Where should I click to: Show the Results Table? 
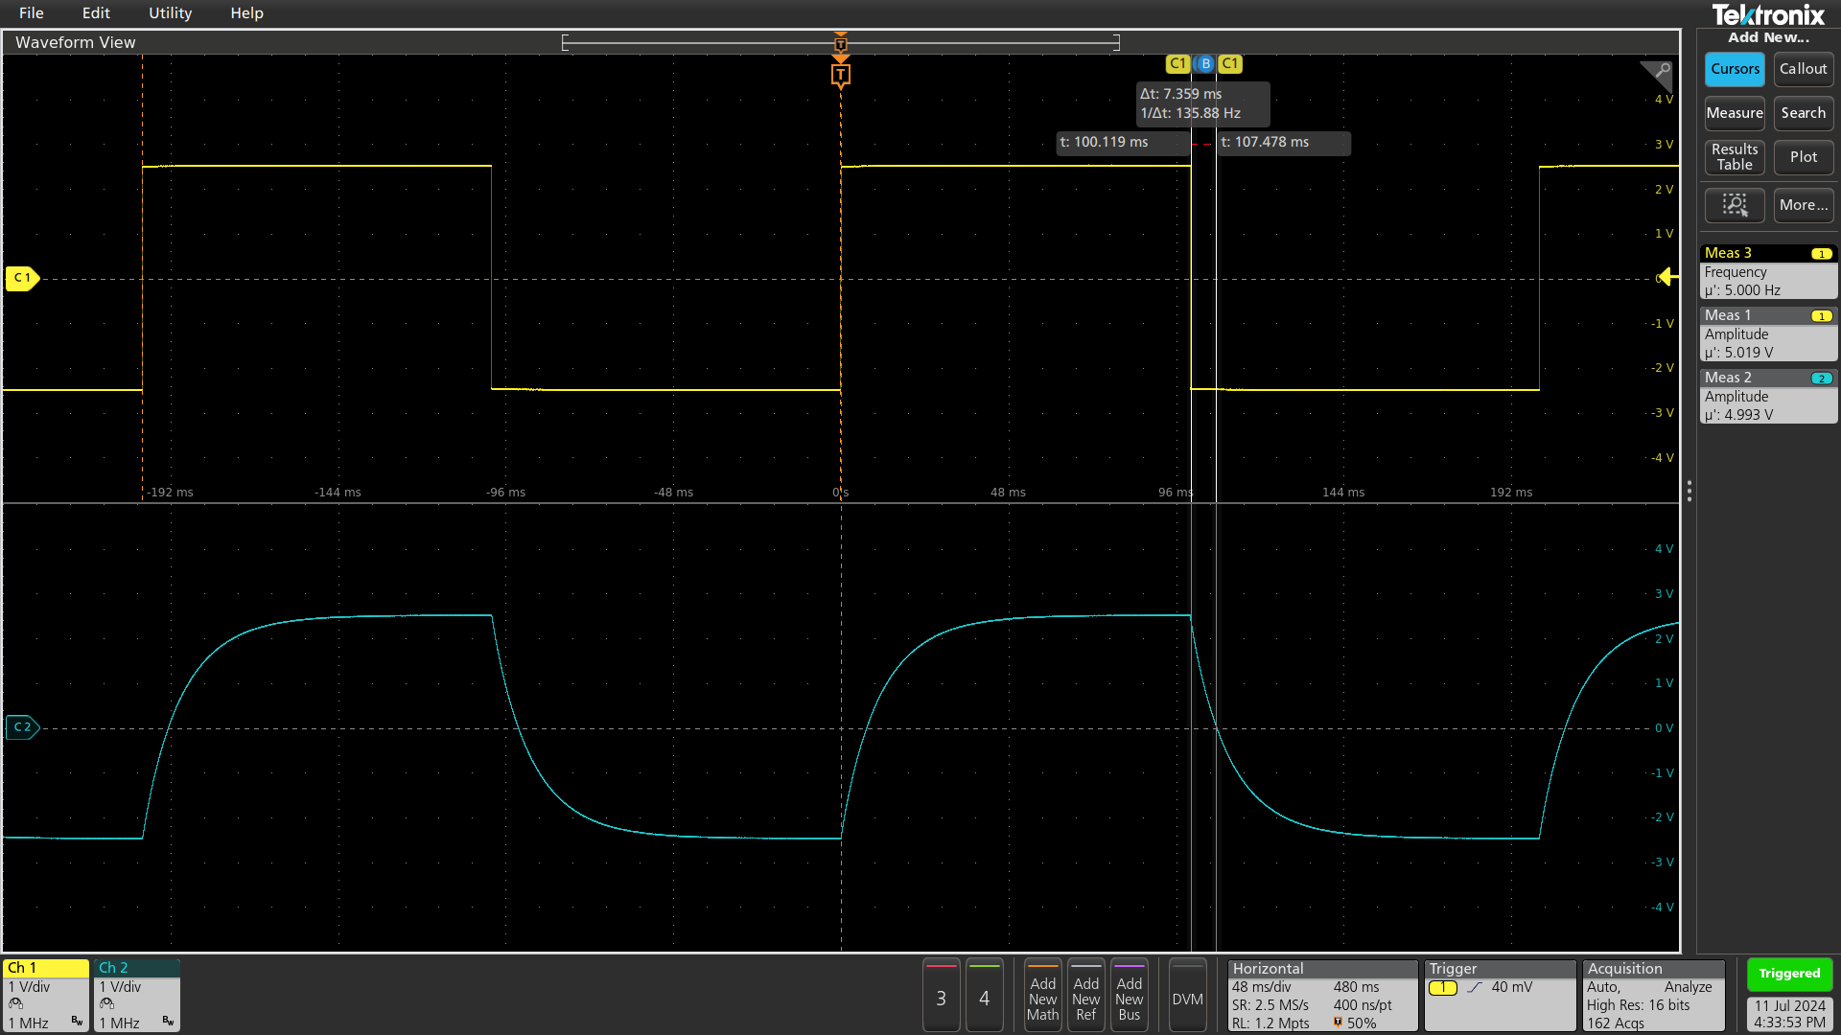[x=1735, y=157]
